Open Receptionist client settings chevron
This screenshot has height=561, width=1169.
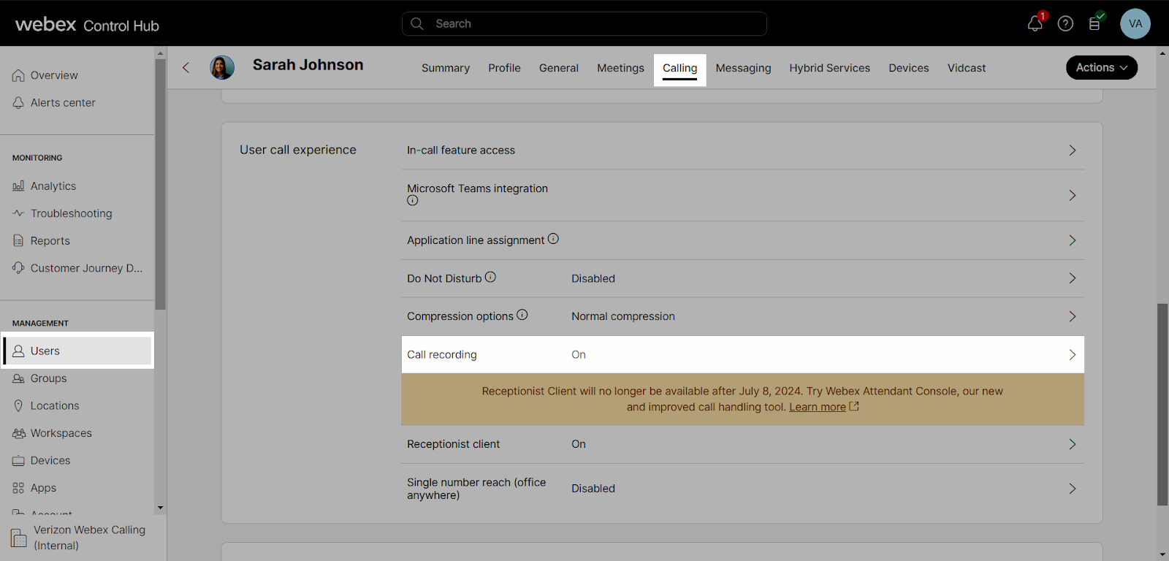pyautogui.click(x=1073, y=444)
